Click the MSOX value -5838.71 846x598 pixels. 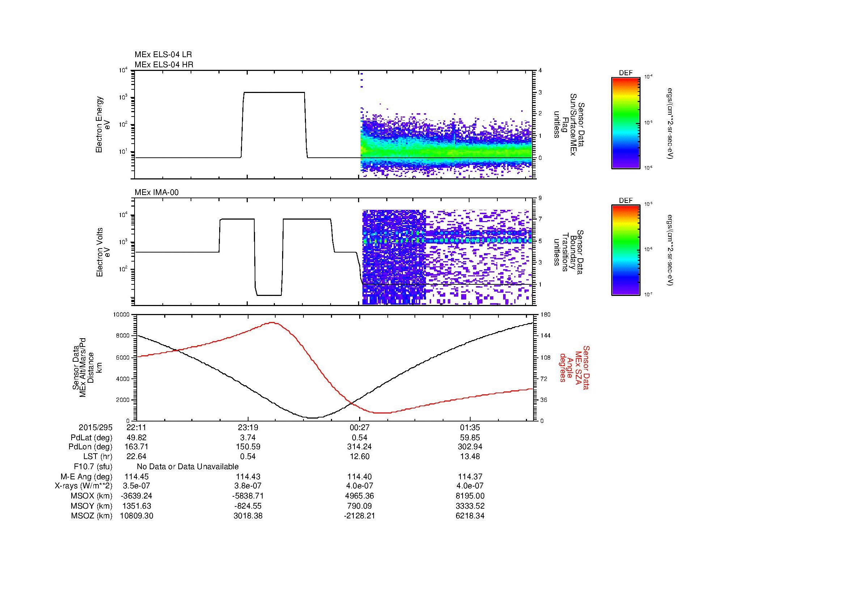tap(248, 496)
